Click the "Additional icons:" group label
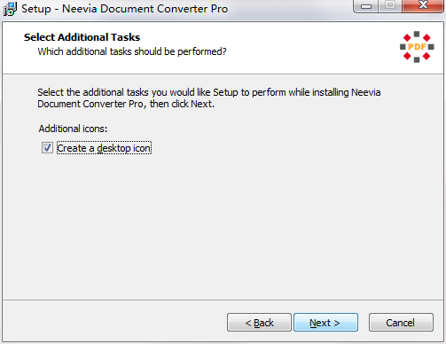Viewport: 446px width, 344px height. point(73,129)
